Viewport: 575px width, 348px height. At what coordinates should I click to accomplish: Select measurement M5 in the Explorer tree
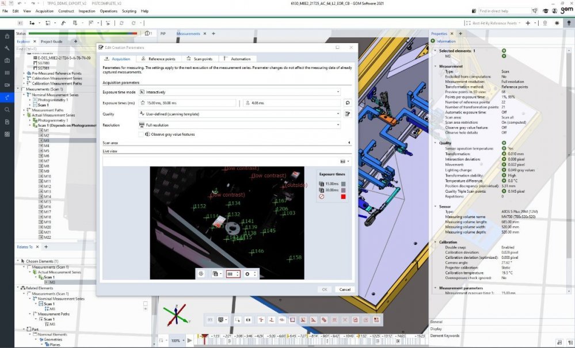pyautogui.click(x=47, y=151)
